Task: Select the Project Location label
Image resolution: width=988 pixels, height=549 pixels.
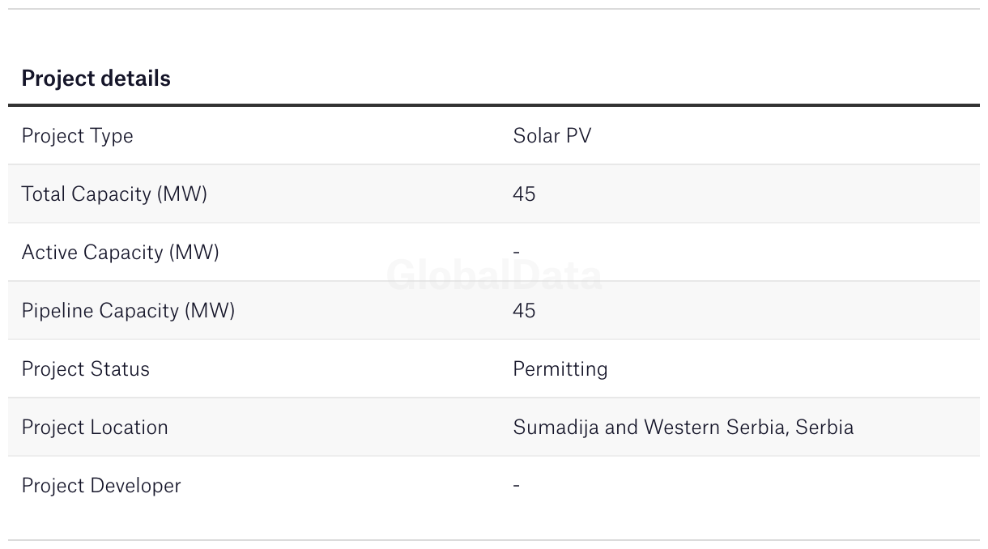Action: click(95, 428)
